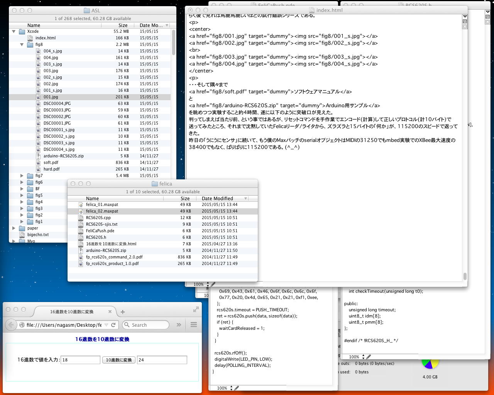Click the arduino-RCS620S.zip icon in felica window
The height and width of the screenshot is (395, 494).
click(81, 251)
